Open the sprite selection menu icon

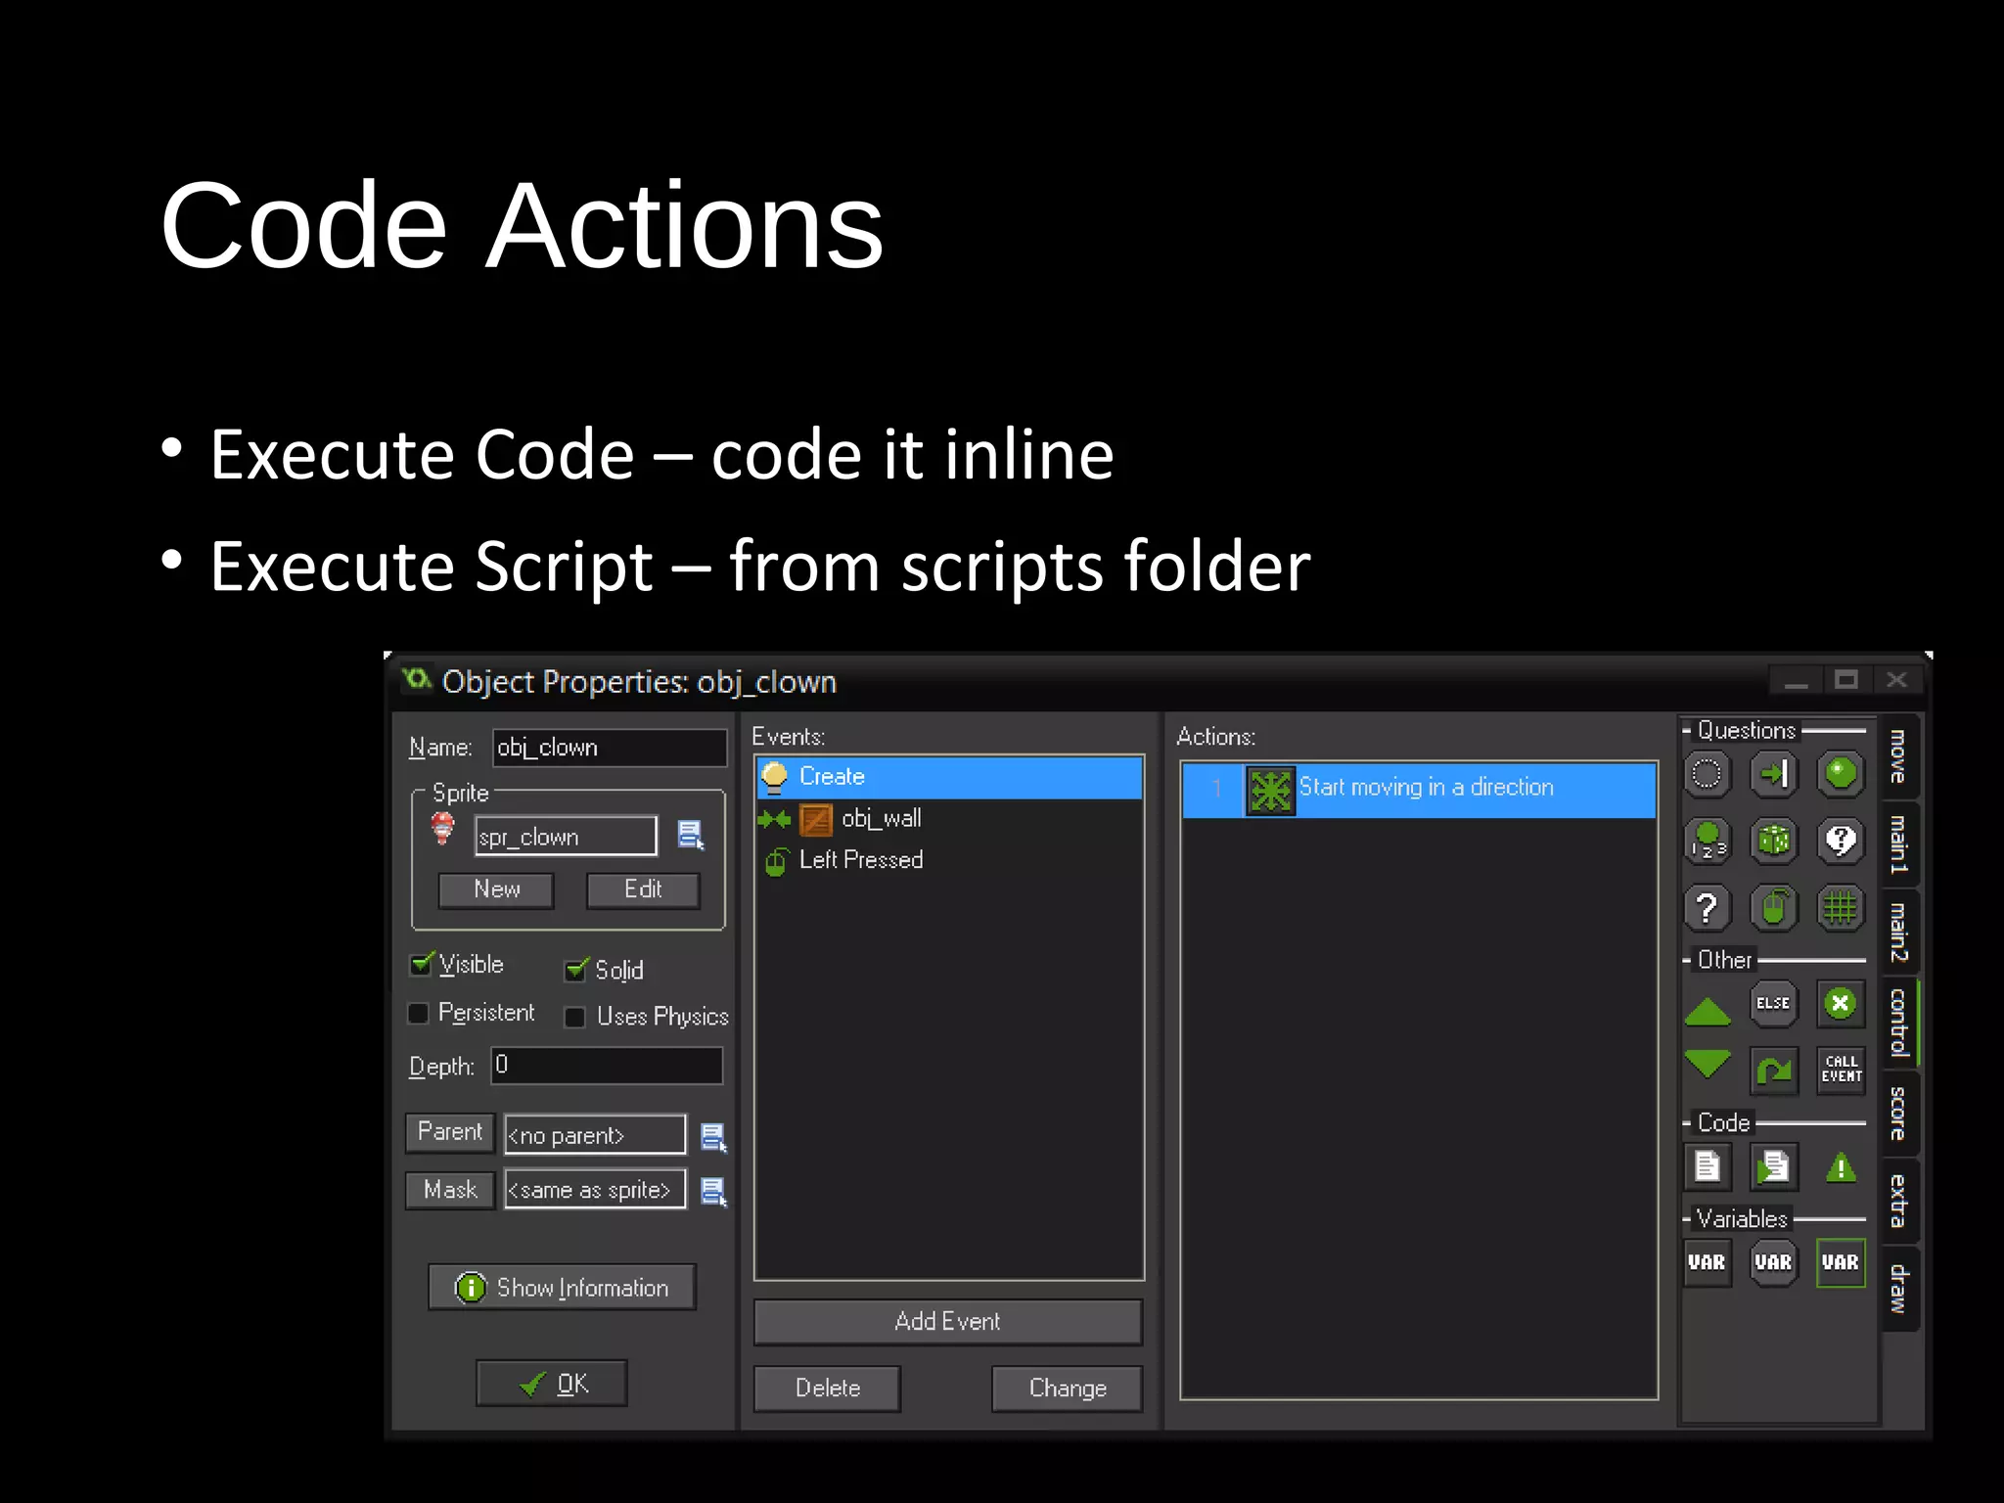click(691, 836)
